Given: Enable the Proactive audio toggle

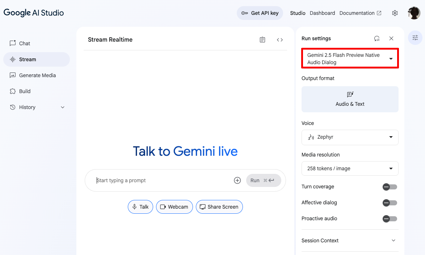Looking at the screenshot, I should click(x=390, y=219).
